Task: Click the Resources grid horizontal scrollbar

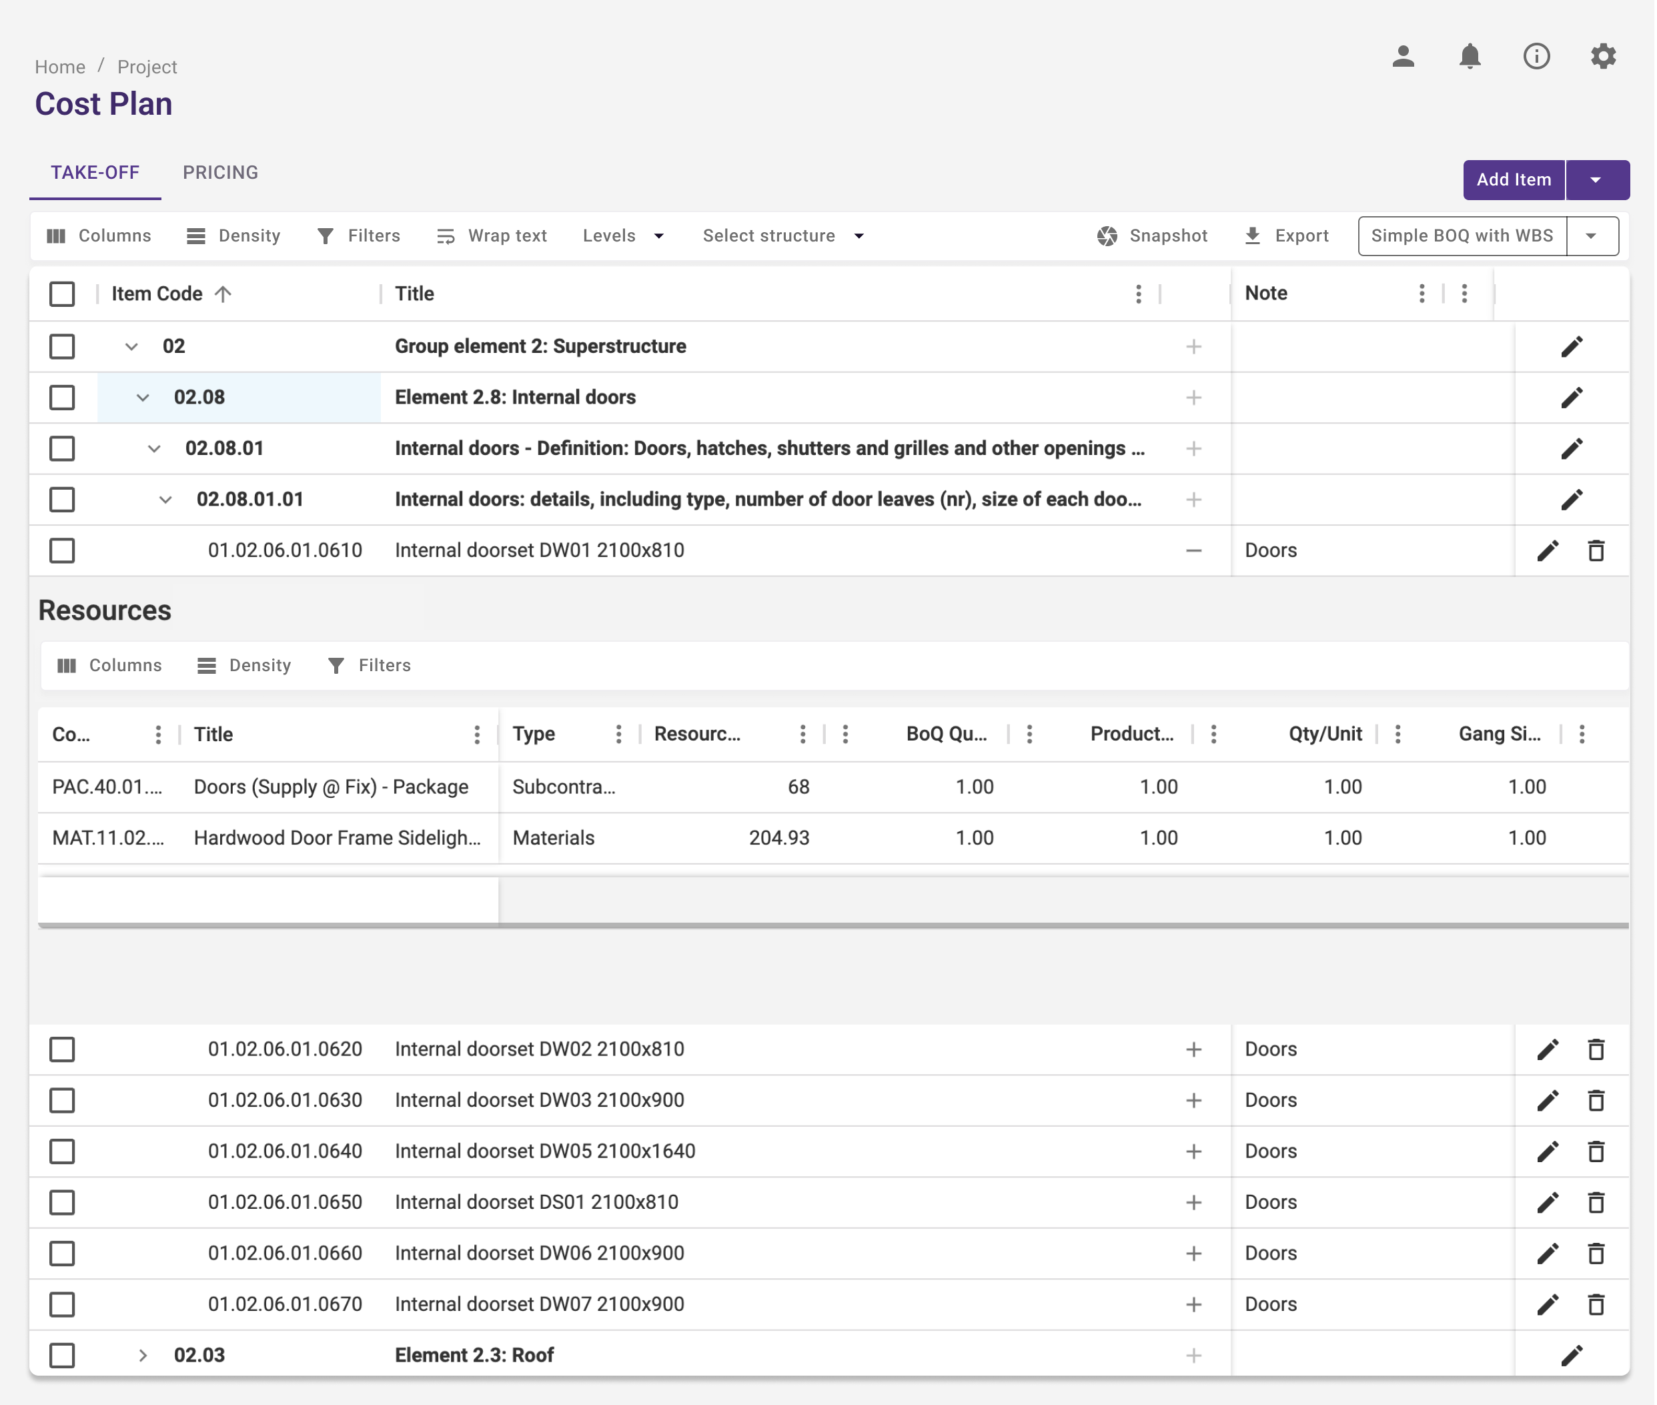Action: pyautogui.click(x=832, y=925)
